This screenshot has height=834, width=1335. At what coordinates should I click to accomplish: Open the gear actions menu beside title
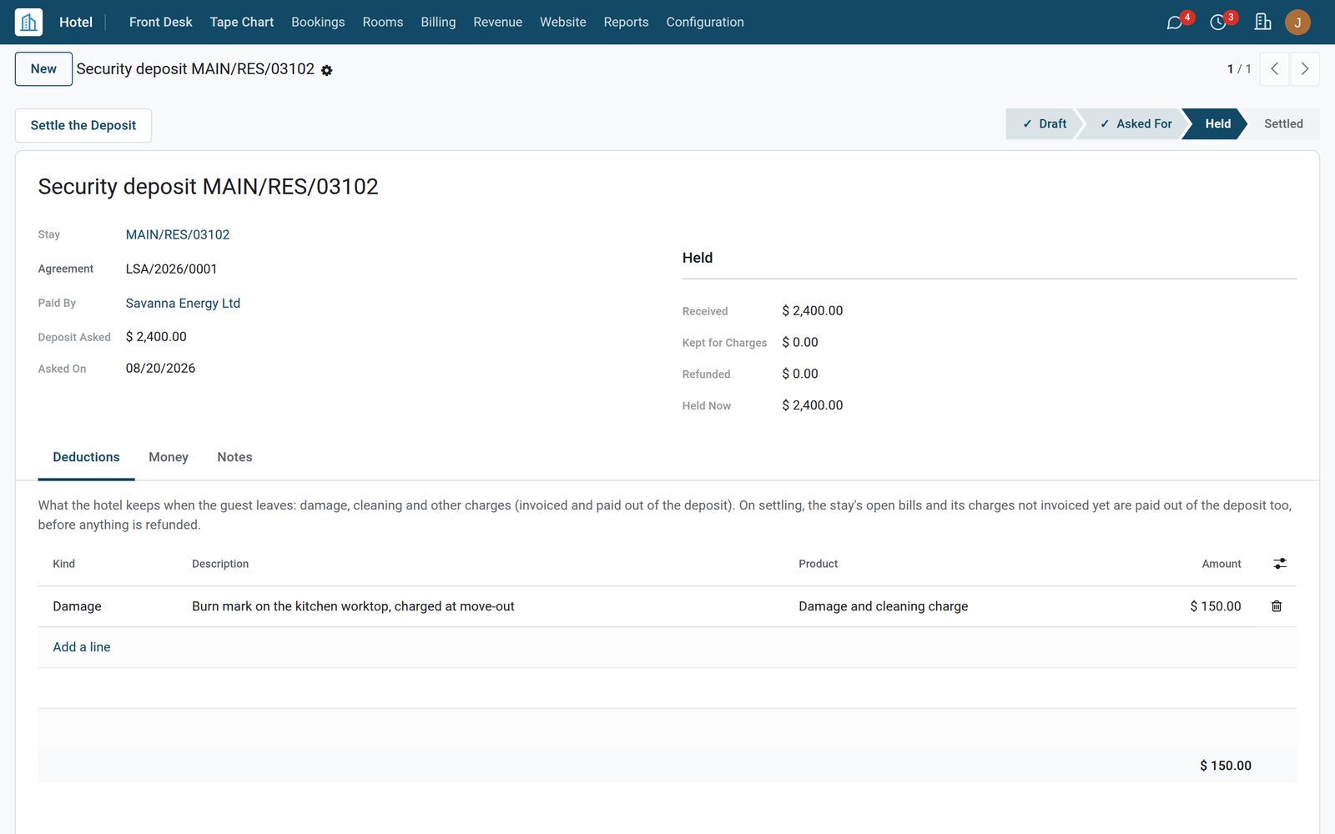click(327, 71)
